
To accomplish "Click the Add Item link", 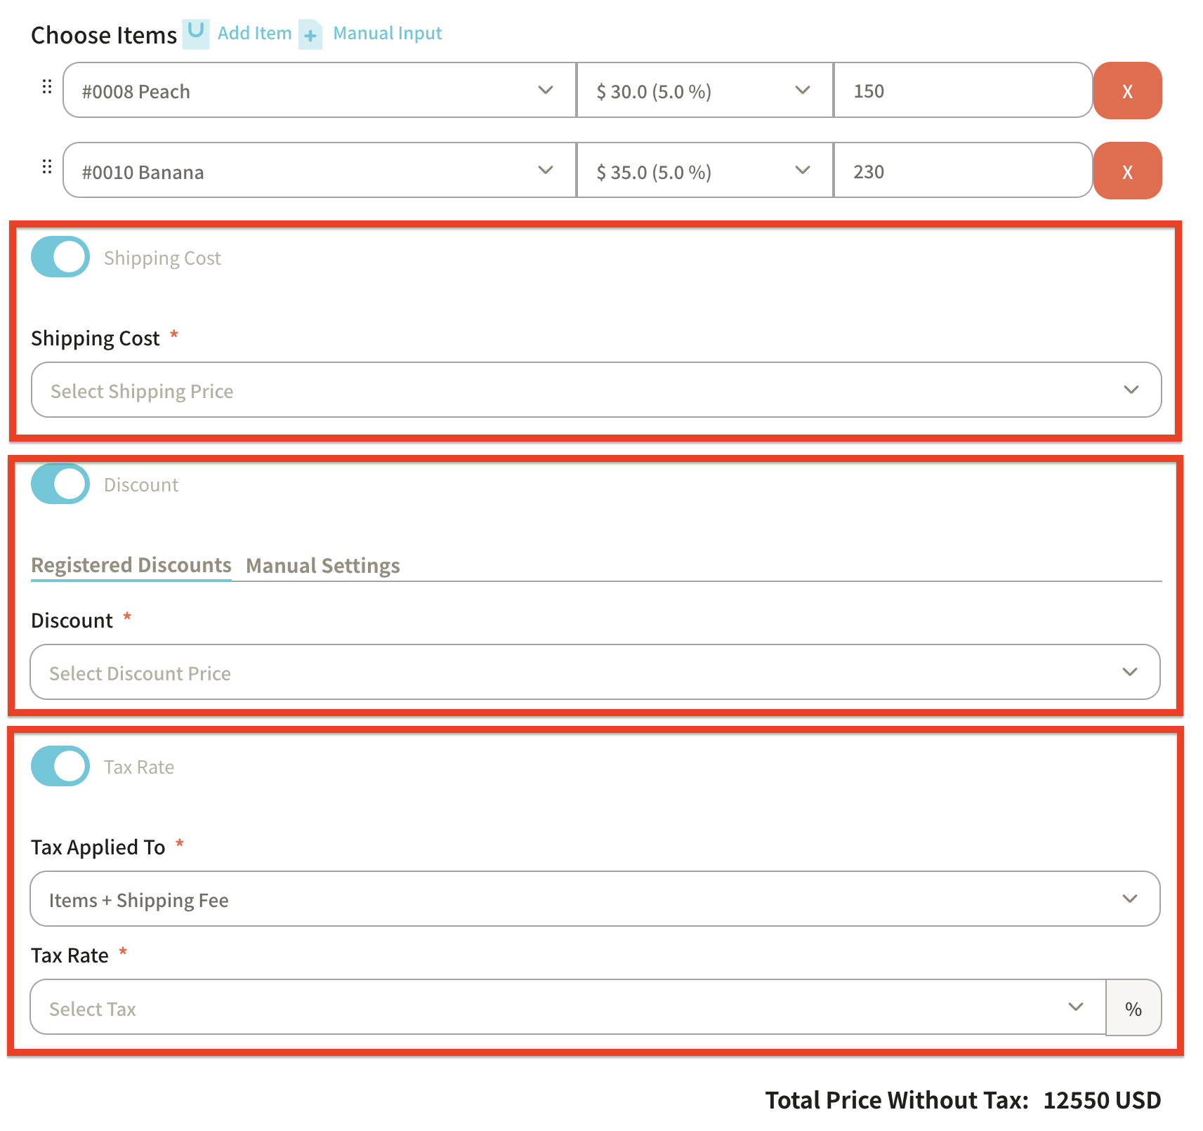I will point(254,33).
